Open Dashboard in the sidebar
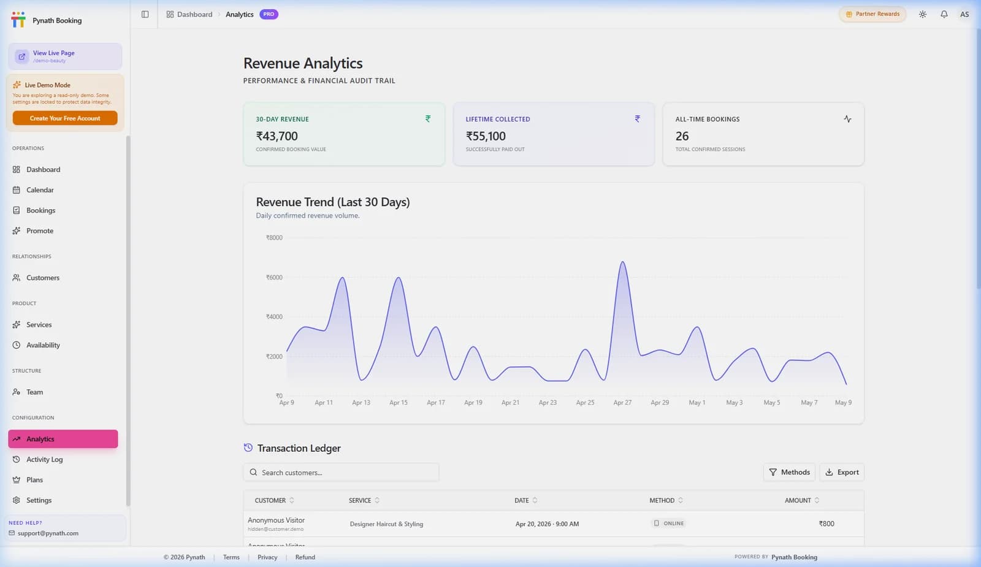 (x=63, y=169)
